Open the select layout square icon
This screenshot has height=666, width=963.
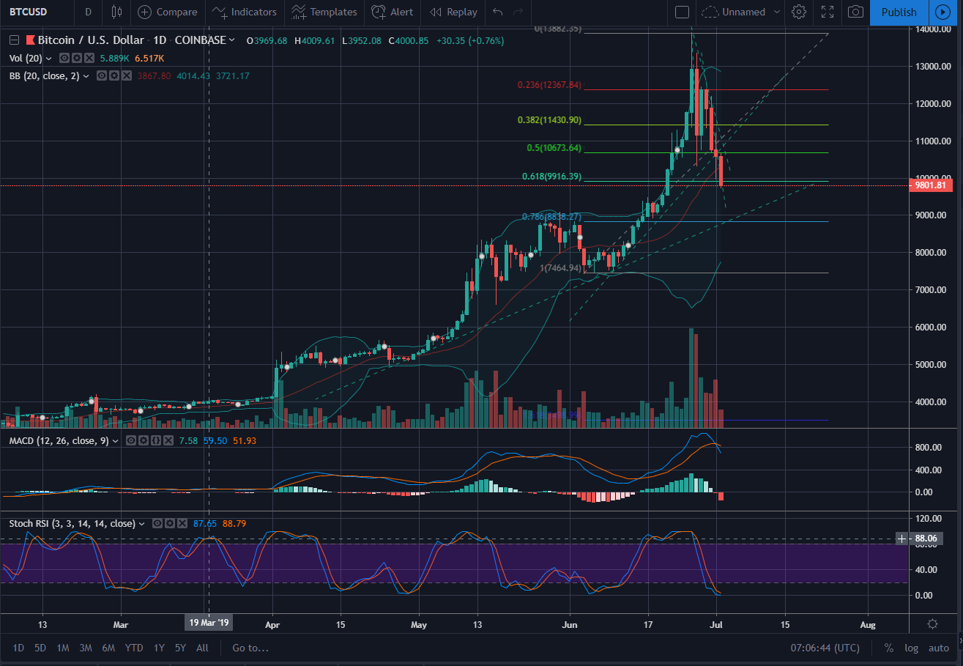(x=682, y=12)
